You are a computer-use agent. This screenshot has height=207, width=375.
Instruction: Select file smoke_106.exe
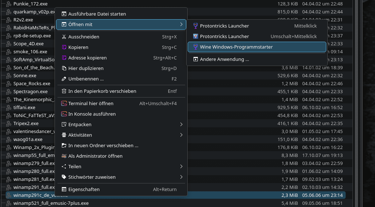click(30, 52)
